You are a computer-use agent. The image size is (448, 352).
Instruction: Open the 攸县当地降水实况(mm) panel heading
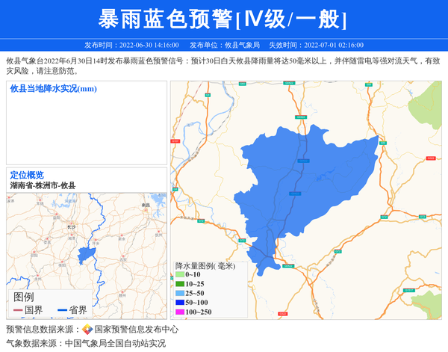tap(54, 89)
